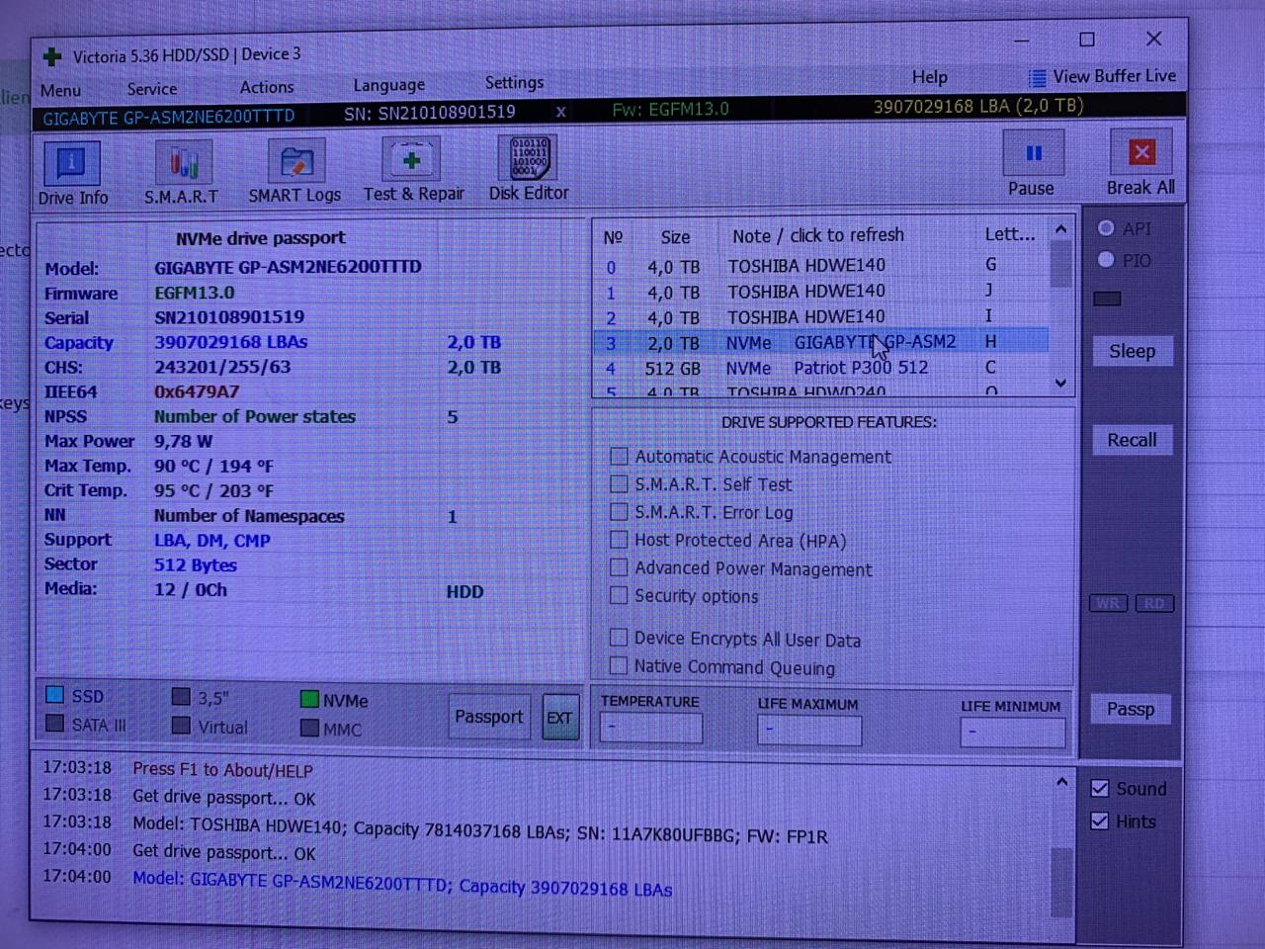Open the Menu menu
The width and height of the screenshot is (1265, 949).
point(60,91)
